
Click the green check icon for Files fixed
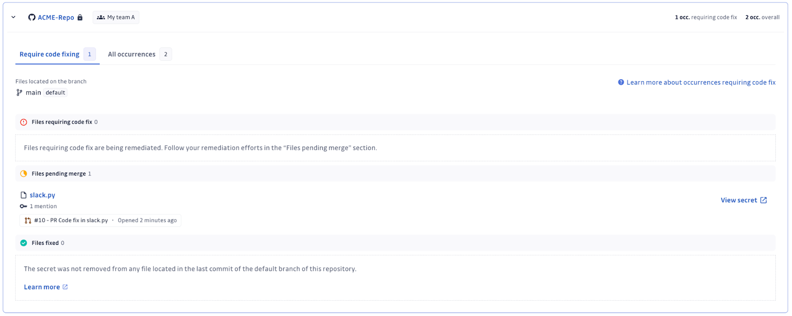tap(23, 243)
